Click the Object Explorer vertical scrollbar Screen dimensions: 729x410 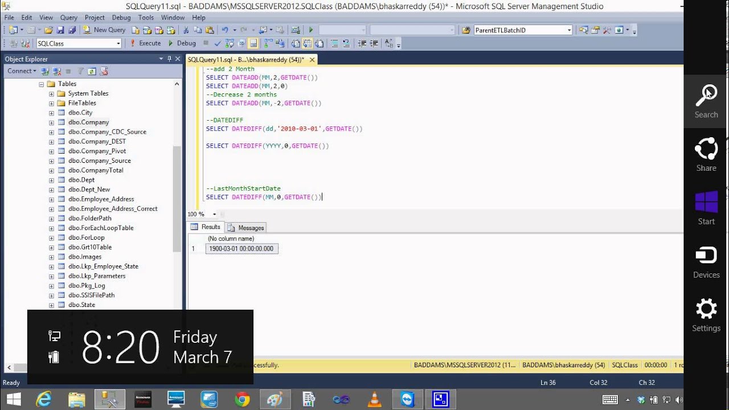click(x=177, y=199)
